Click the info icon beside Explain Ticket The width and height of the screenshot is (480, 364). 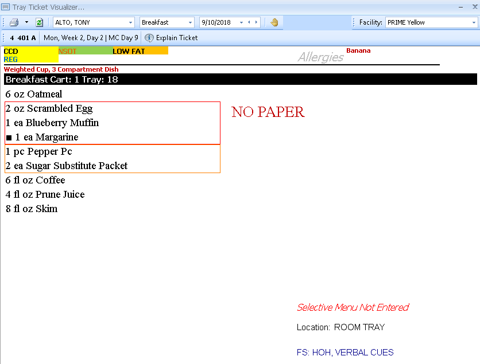[149, 38]
